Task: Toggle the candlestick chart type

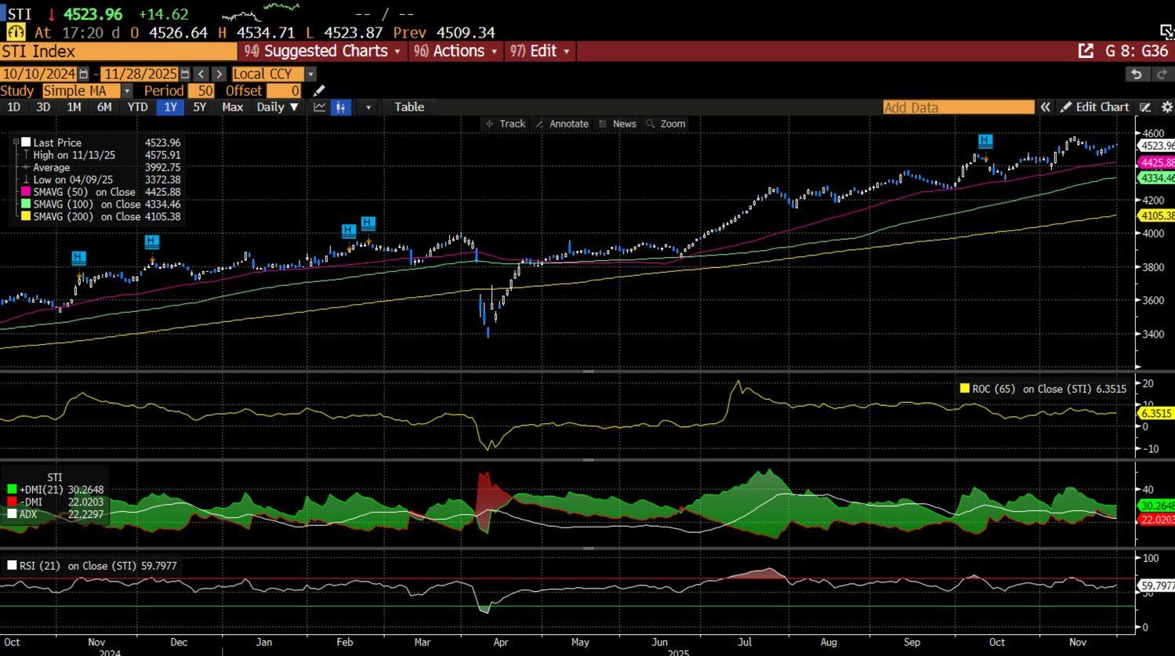Action: coord(341,107)
